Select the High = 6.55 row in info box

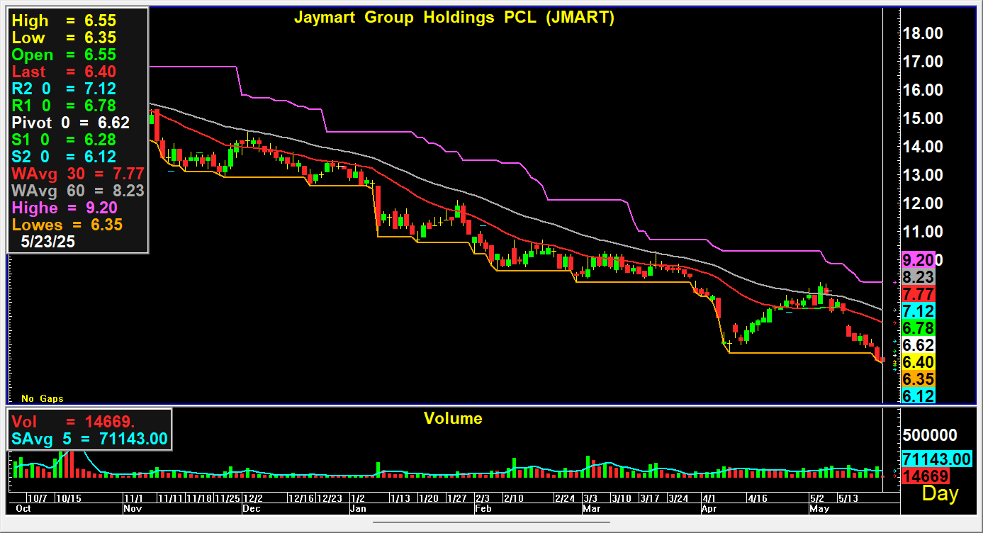64,21
